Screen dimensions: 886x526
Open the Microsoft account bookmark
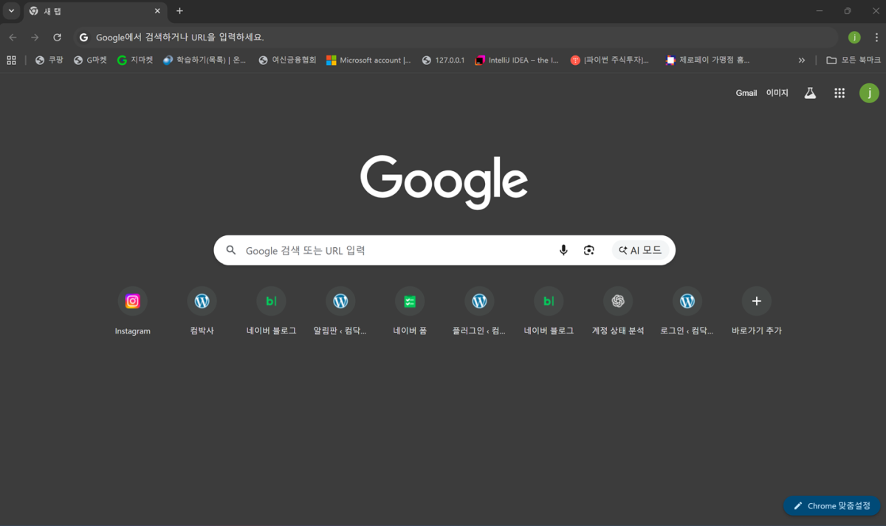pos(369,60)
